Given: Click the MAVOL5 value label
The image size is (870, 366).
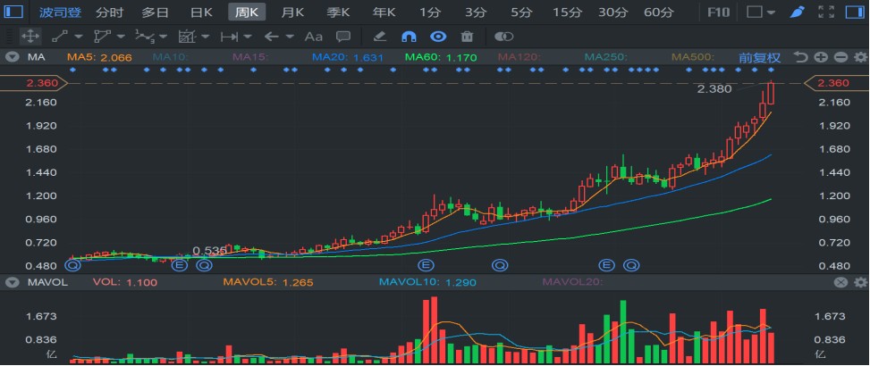Looking at the screenshot, I should coord(268,282).
